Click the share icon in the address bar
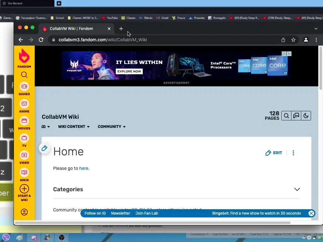This screenshot has width=323, height=242. coord(283,40)
